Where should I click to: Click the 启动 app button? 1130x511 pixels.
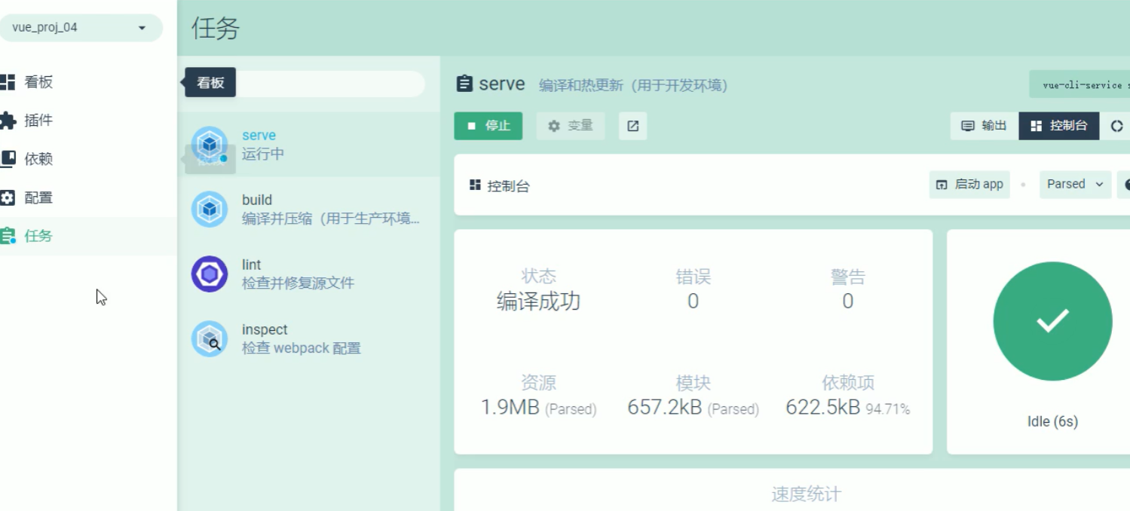[x=969, y=185]
